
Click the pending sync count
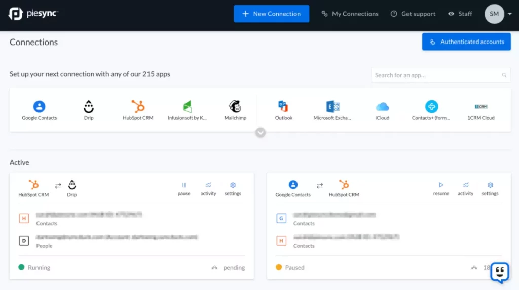(x=234, y=268)
